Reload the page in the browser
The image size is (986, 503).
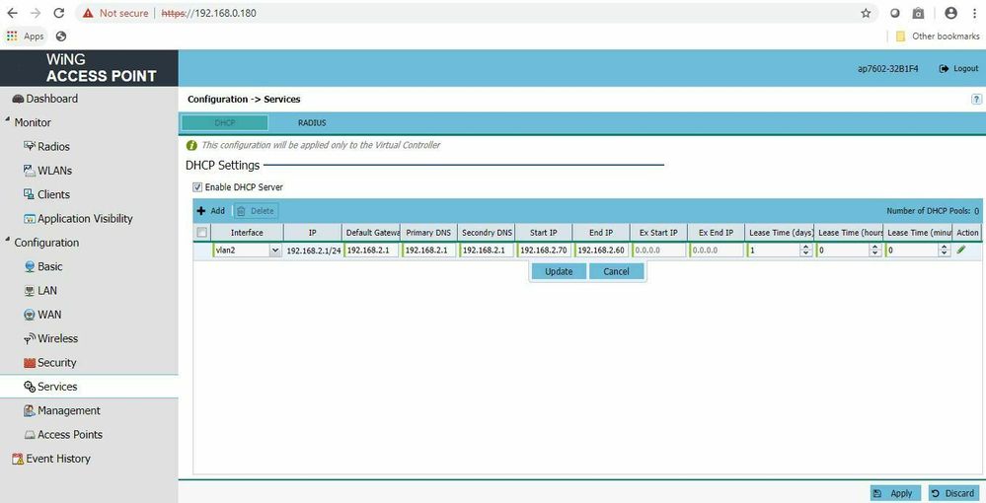click(58, 13)
